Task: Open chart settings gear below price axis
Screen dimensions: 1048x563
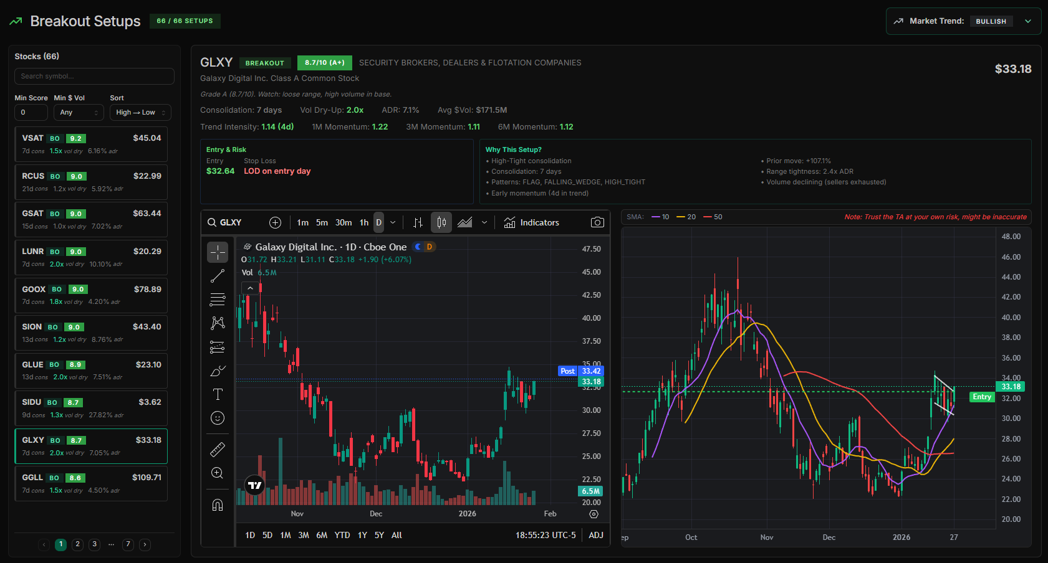Action: (594, 514)
